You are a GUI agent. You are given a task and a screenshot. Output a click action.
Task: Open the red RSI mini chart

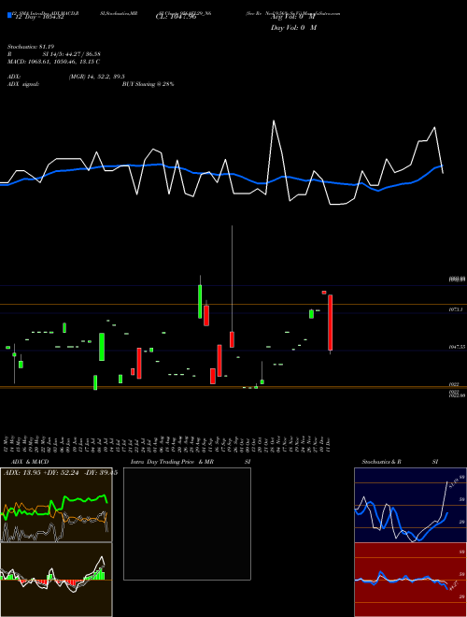410,580
